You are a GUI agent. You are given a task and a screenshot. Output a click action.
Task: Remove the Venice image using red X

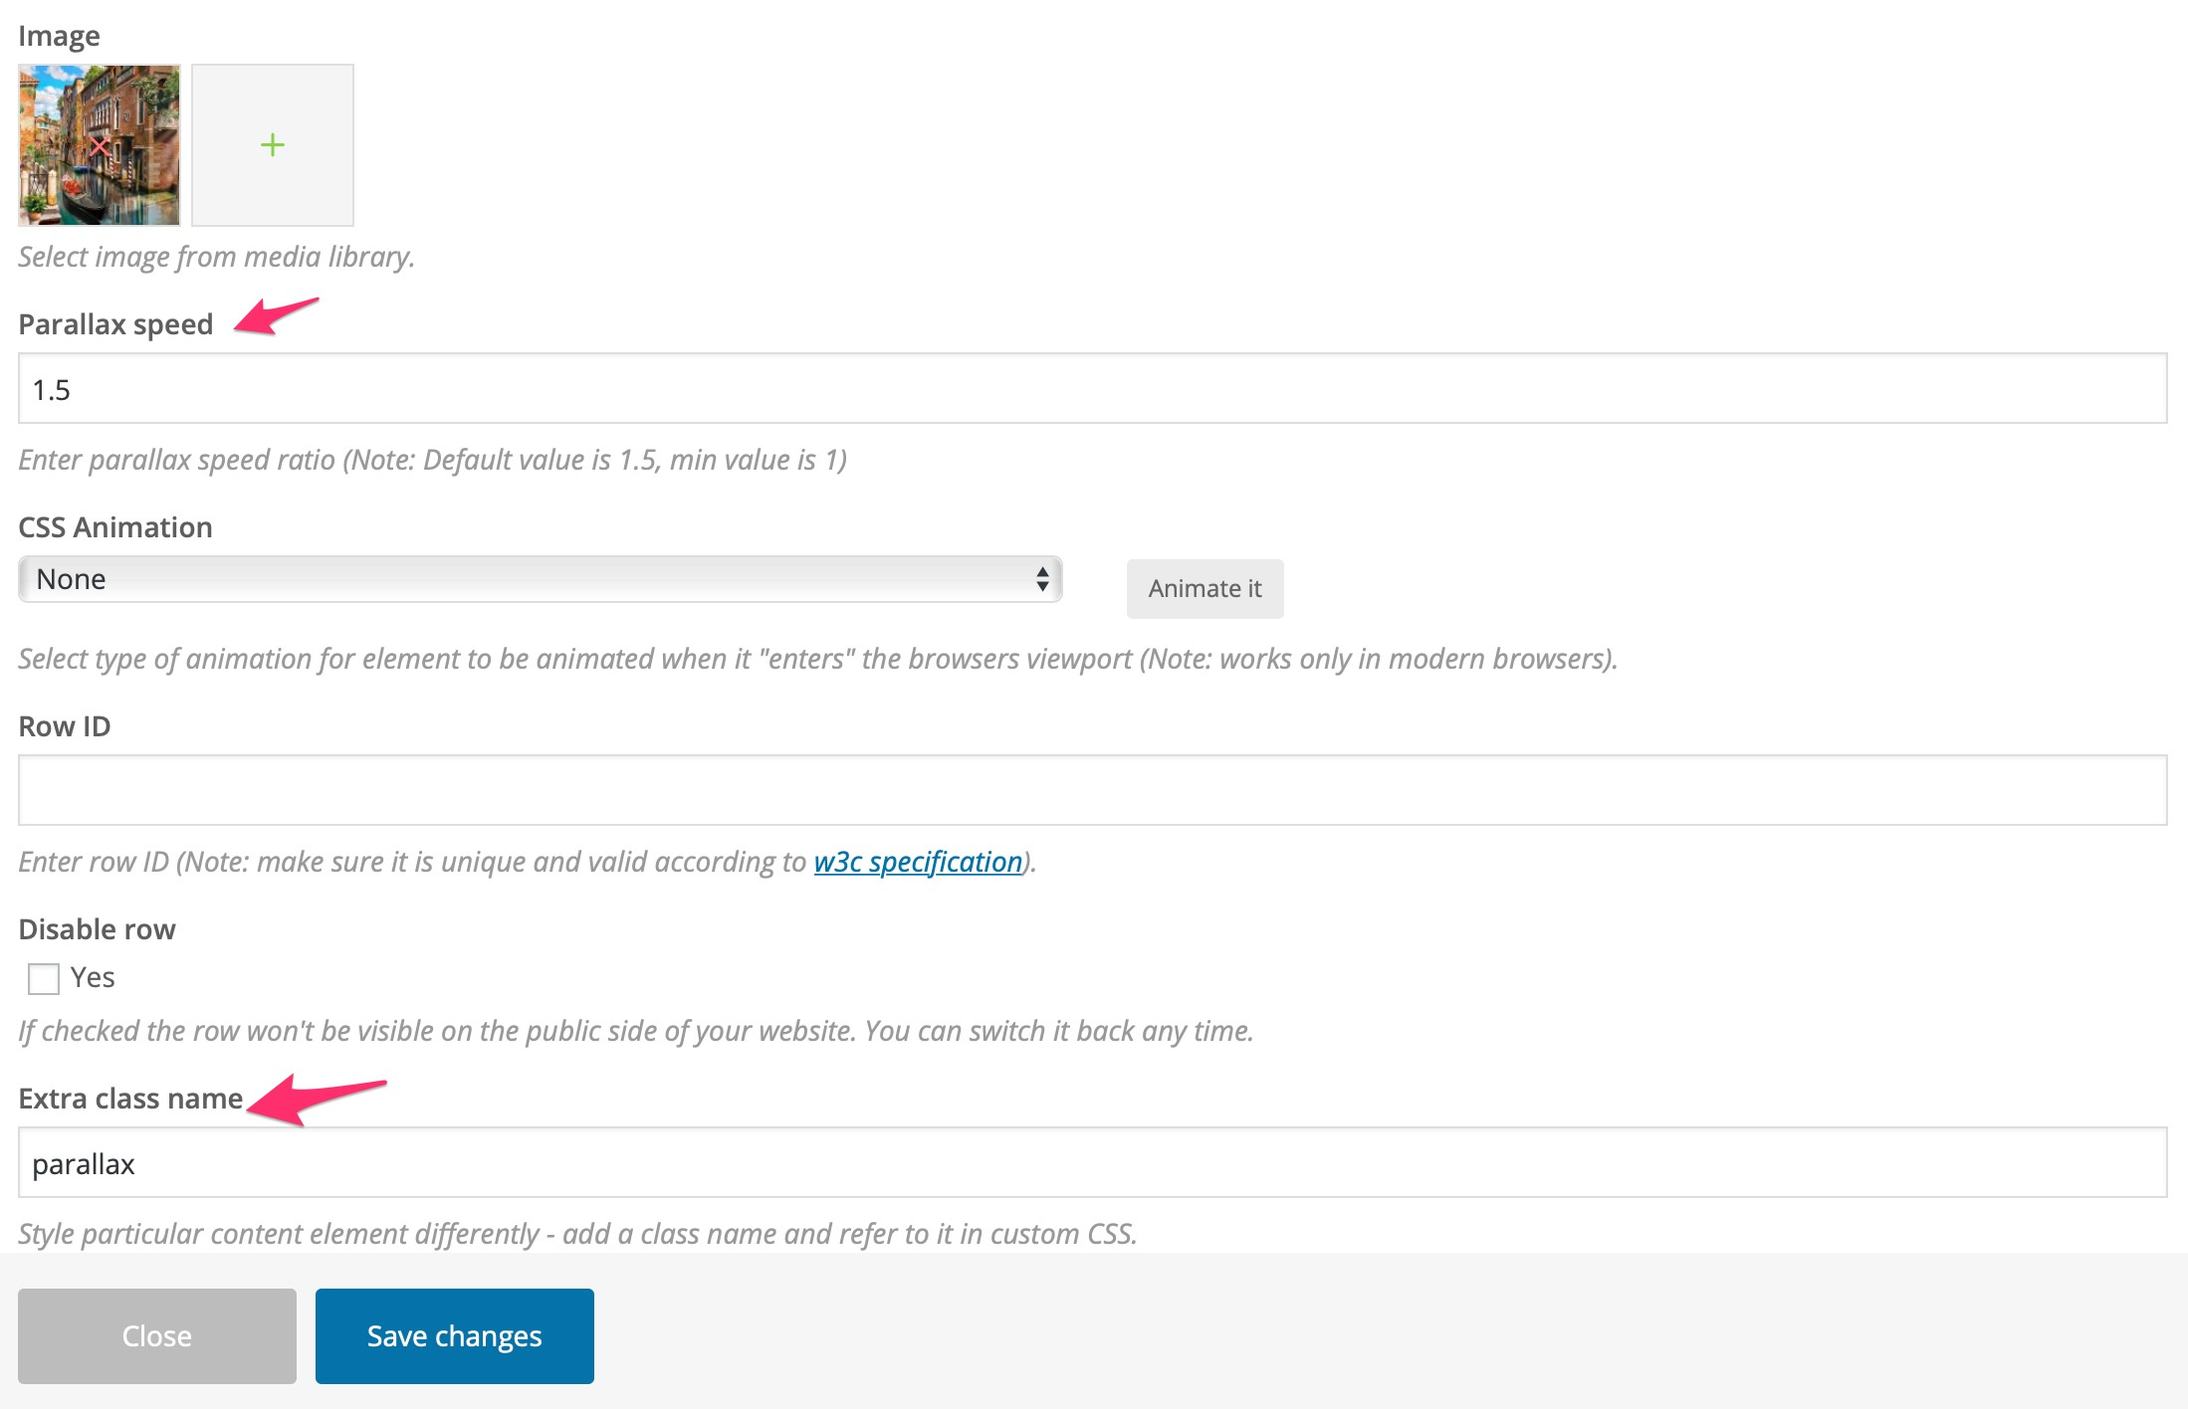[100, 147]
